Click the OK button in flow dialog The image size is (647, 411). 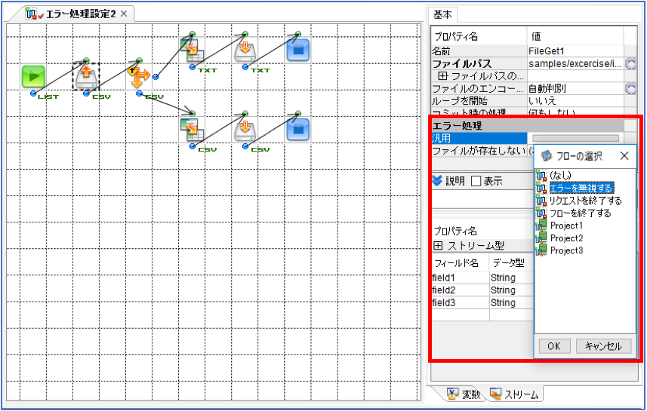554,346
